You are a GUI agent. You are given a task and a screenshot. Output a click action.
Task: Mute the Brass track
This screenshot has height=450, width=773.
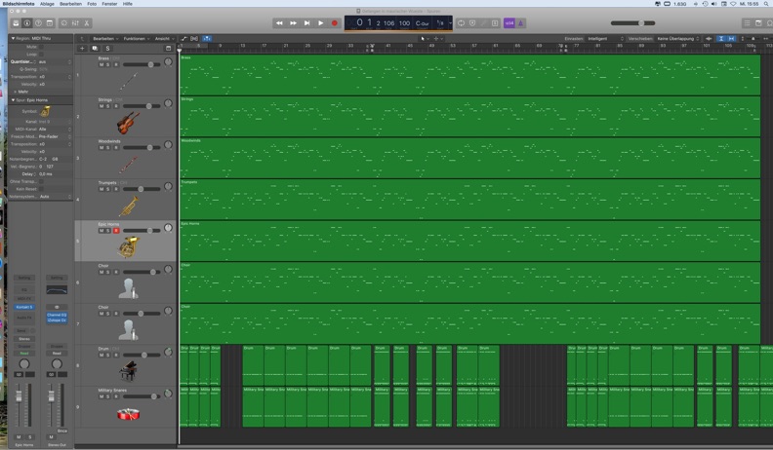point(102,64)
